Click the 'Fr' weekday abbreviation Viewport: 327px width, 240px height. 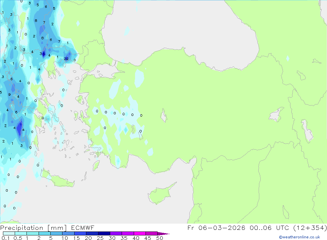coord(191,228)
